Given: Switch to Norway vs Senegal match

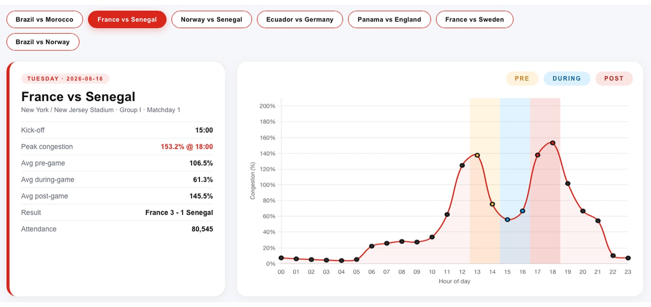Looking at the screenshot, I should [x=212, y=19].
